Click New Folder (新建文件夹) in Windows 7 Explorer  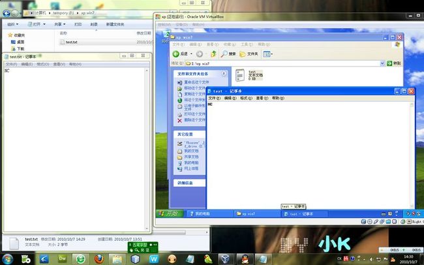click(x=115, y=24)
